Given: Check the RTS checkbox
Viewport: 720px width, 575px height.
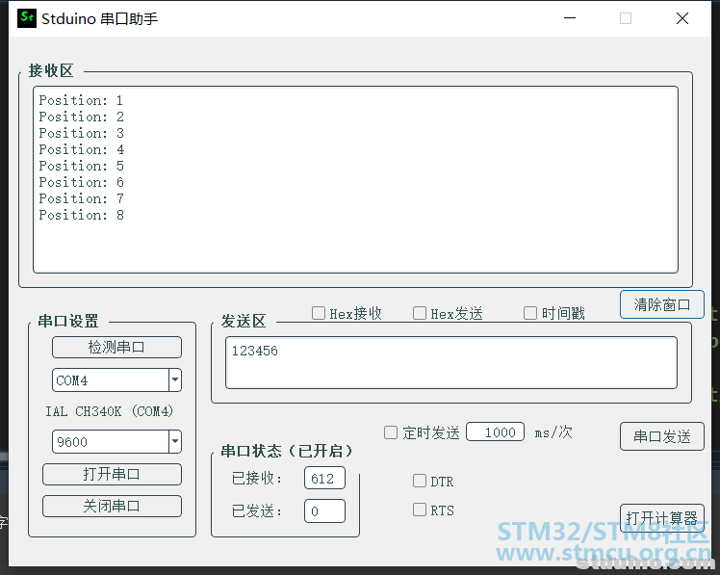Looking at the screenshot, I should [x=420, y=510].
